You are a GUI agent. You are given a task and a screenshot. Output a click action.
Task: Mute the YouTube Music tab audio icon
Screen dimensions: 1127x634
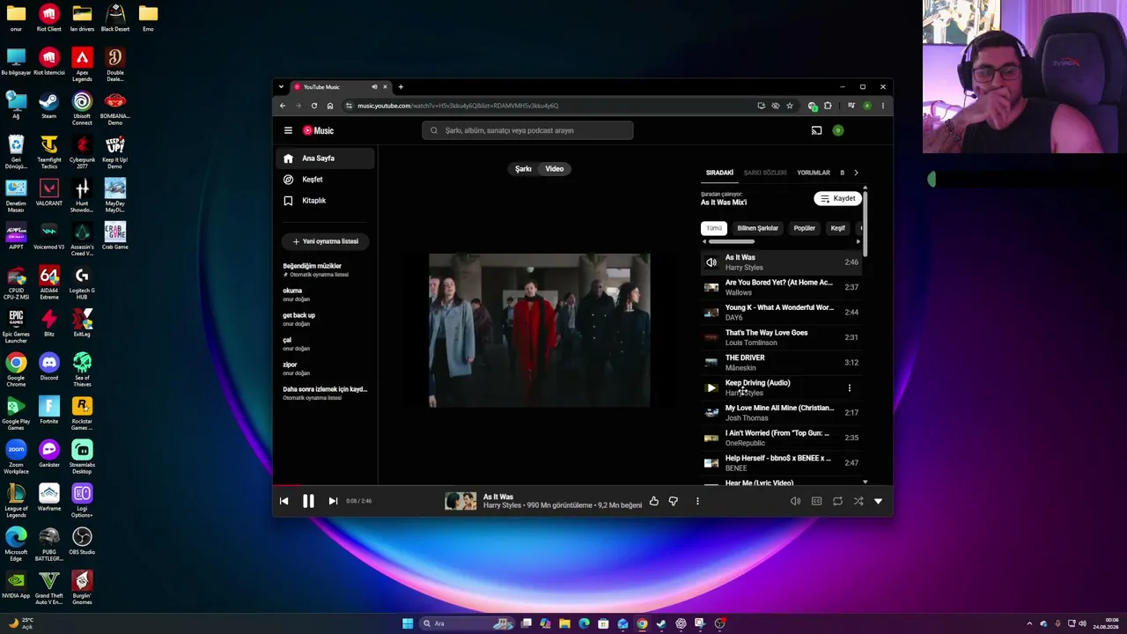pyautogui.click(x=374, y=87)
